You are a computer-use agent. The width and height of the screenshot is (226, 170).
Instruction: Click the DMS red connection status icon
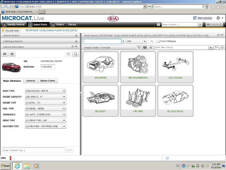[11, 158]
